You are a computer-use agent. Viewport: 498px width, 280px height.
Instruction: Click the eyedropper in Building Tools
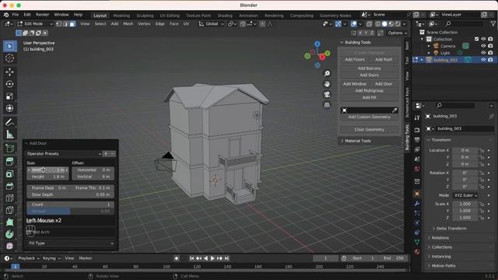[395, 110]
